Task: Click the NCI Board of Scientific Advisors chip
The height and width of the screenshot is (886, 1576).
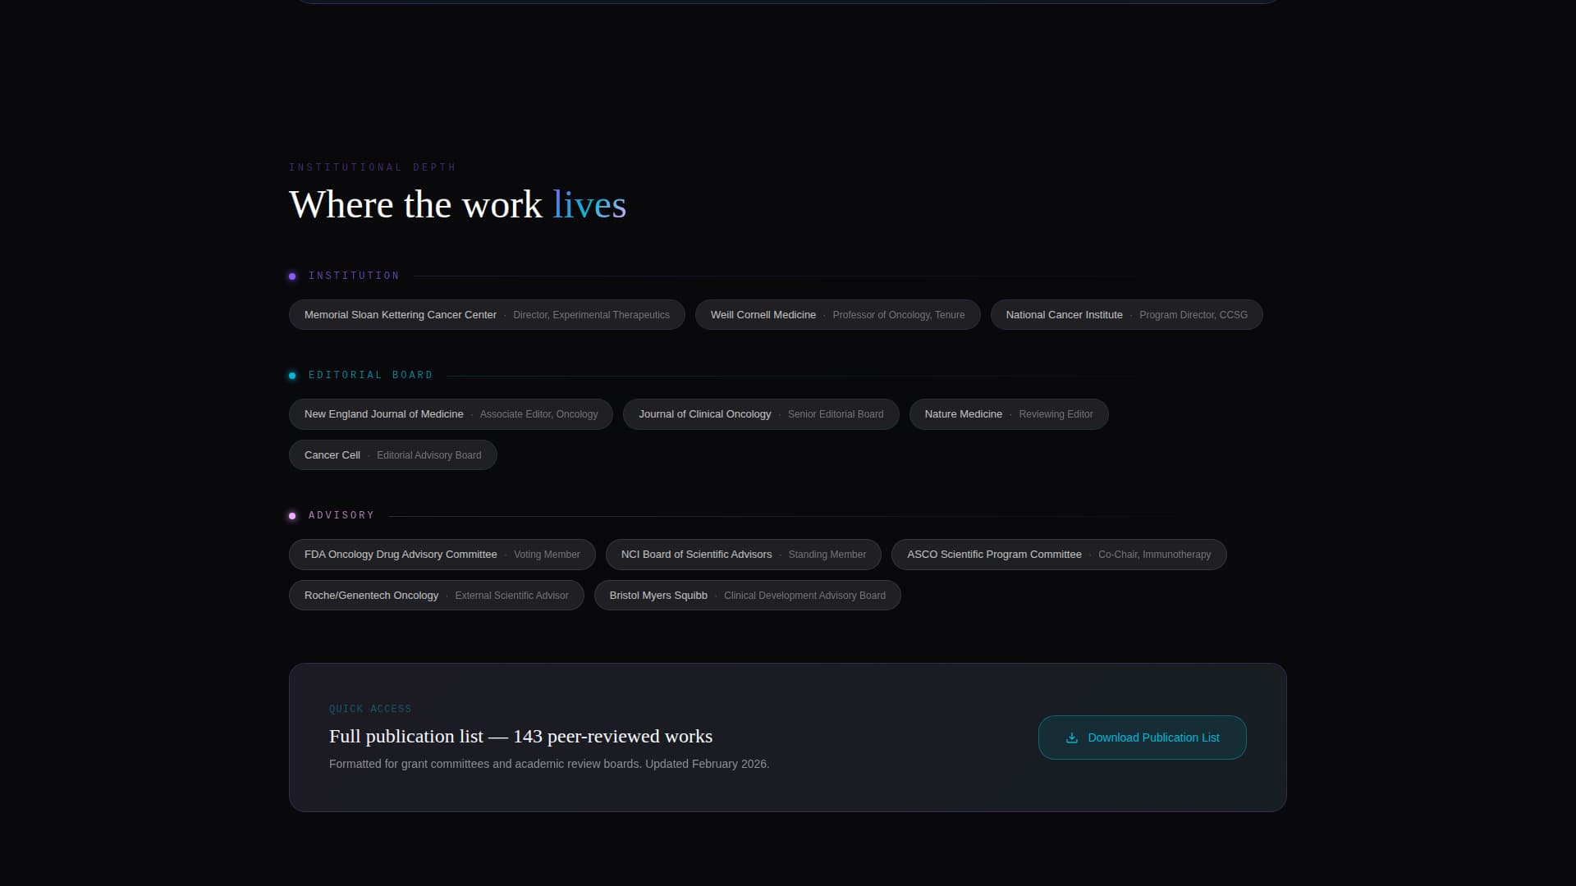Action: tap(743, 555)
